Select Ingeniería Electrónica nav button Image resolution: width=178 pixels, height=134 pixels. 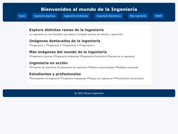[109, 16]
